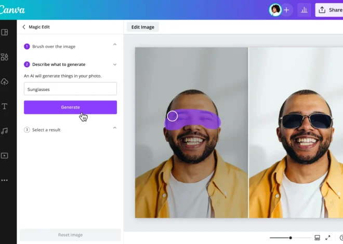
Task: Open the Elements shapes icon in sidebar
Action: [5, 57]
